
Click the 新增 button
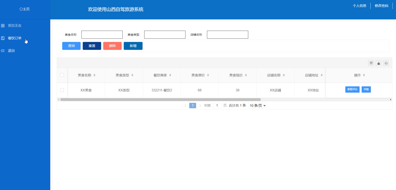click(133, 46)
